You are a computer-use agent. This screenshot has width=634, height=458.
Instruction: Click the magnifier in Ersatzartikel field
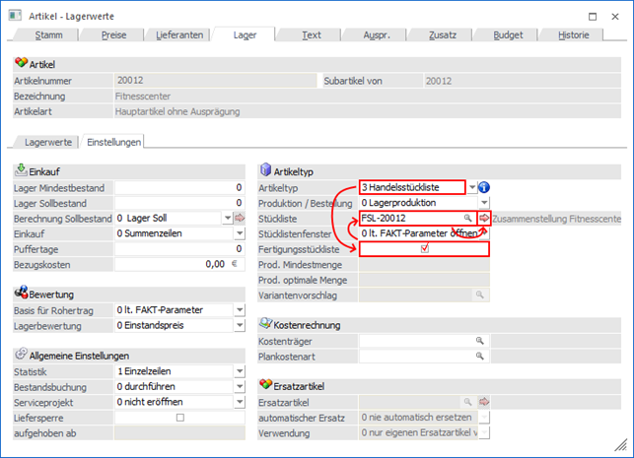coord(467,403)
